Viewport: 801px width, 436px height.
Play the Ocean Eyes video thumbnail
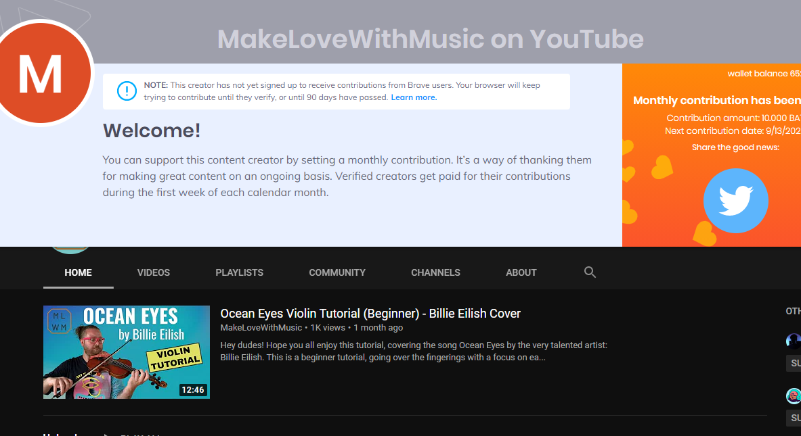tap(127, 352)
